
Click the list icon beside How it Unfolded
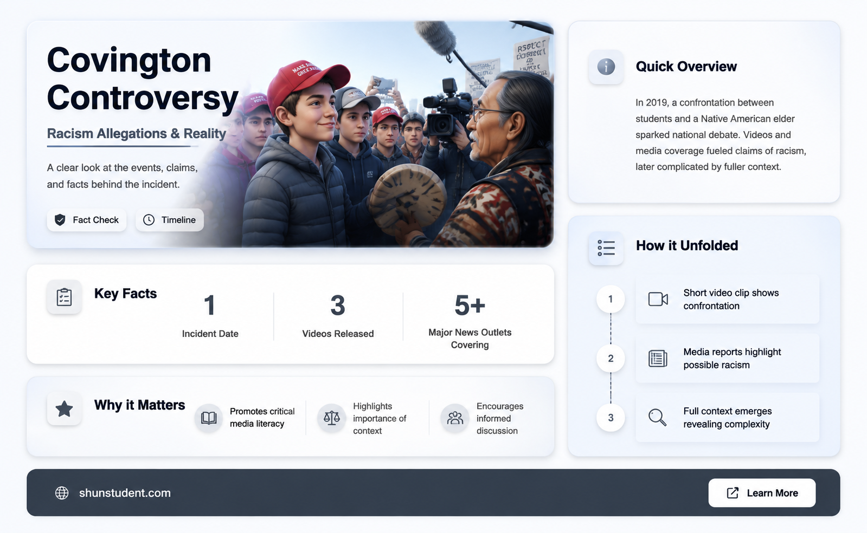606,248
